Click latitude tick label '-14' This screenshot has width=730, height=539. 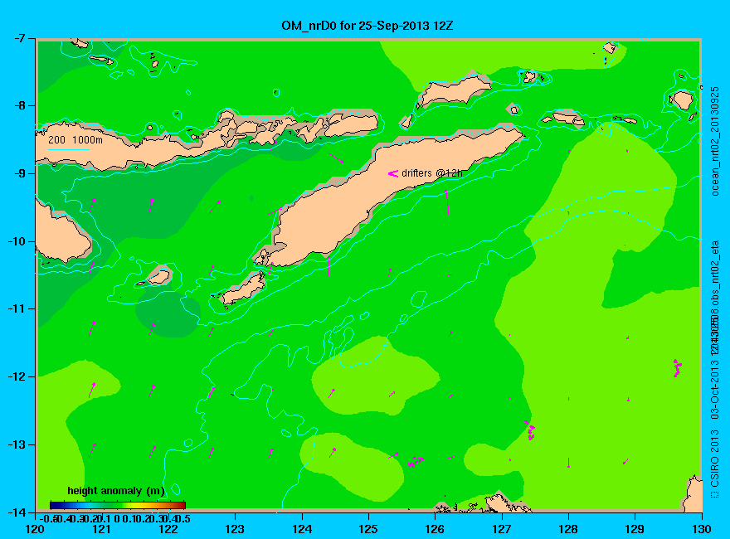click(x=17, y=512)
